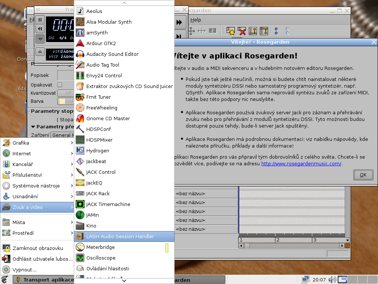The width and height of the screenshot is (378, 284).
Task: Open Alsa Modular Synth
Action: click(124, 22)
